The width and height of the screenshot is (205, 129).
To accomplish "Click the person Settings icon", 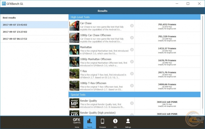I will click(128, 121).
